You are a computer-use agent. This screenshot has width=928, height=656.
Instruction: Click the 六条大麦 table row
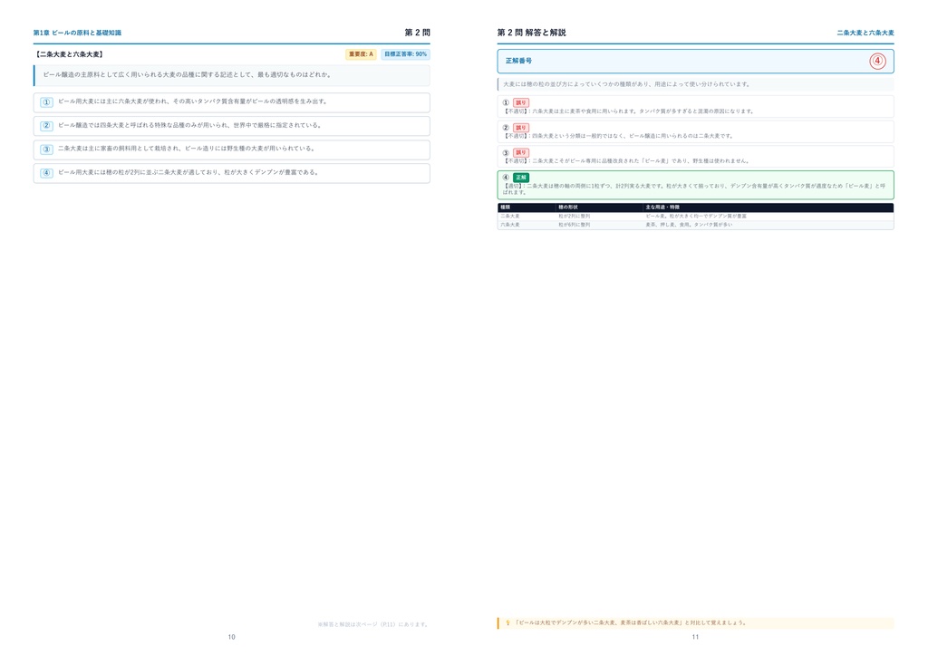click(695, 225)
